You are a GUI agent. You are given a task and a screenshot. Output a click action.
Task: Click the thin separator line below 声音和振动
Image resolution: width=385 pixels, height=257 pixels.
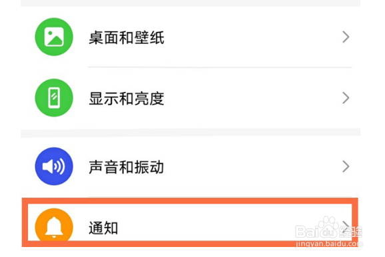click(x=220, y=196)
